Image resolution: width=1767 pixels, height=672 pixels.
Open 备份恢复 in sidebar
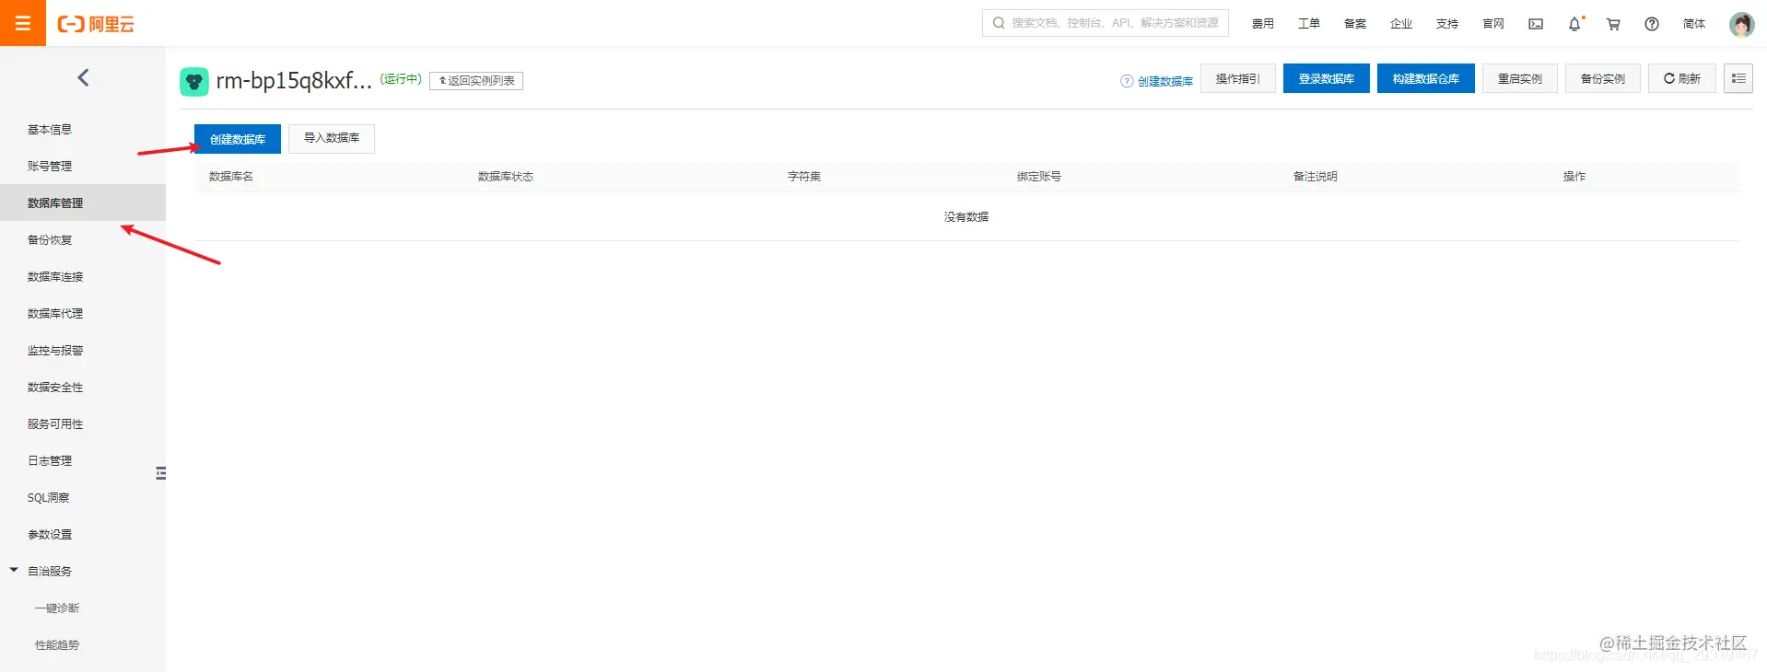click(50, 240)
